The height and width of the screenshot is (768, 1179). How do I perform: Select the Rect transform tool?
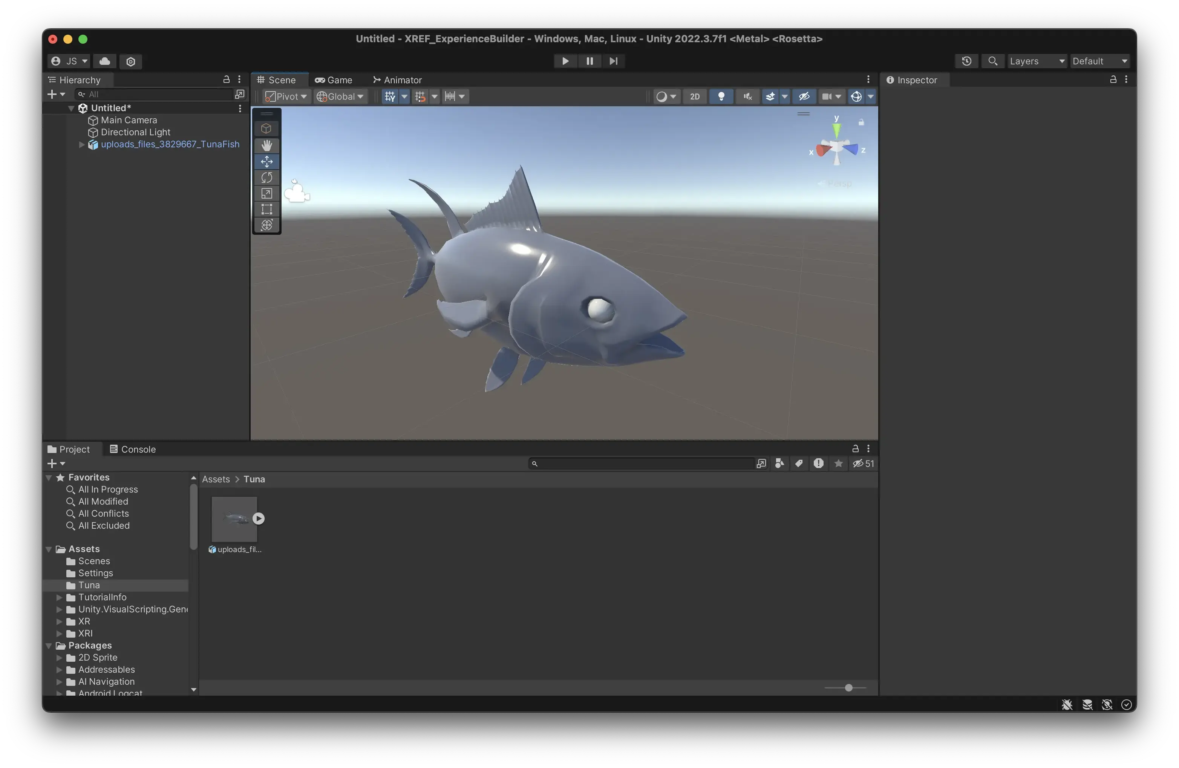(266, 209)
